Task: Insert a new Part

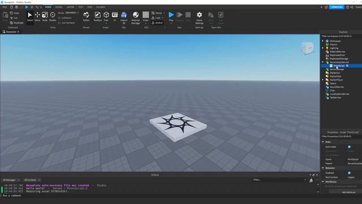Action: [x=106, y=16]
